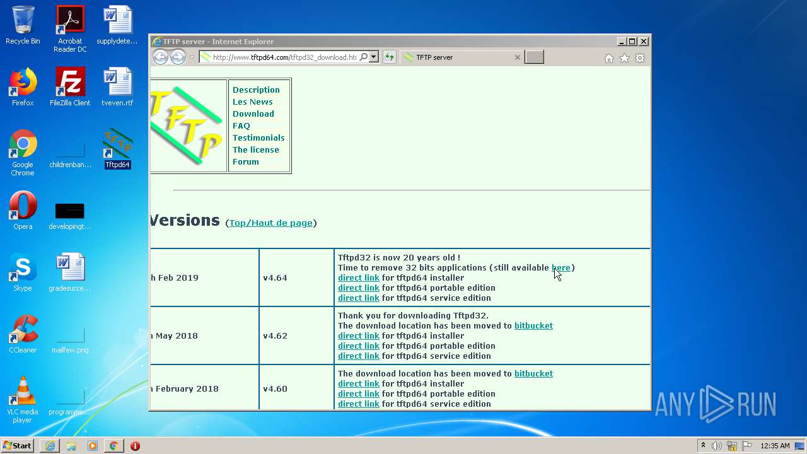Open the Windows Start menu
807x454 pixels.
tap(18, 446)
